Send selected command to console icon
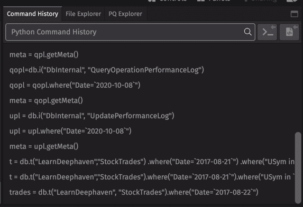 (x=268, y=32)
